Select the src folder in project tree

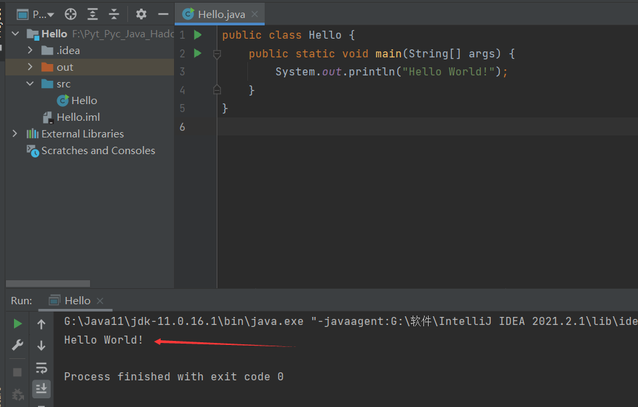coord(89,84)
